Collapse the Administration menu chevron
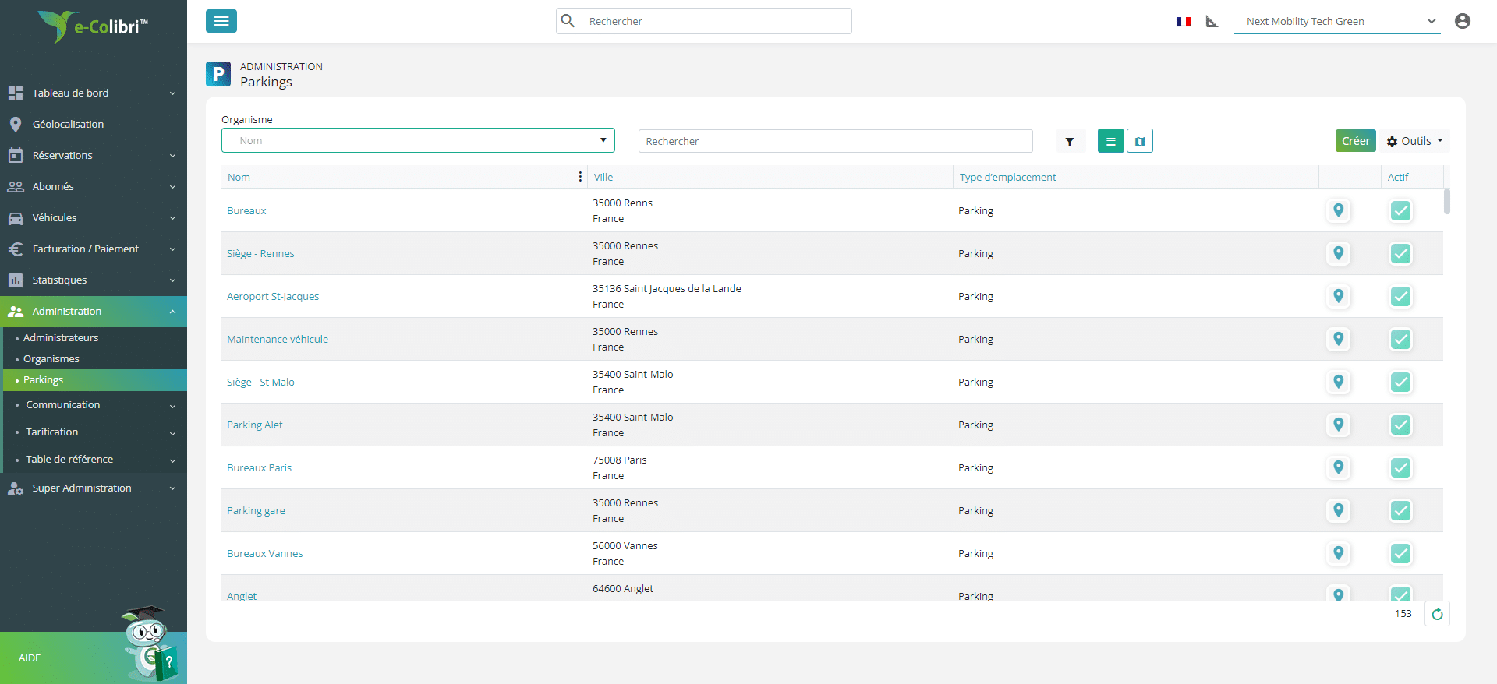This screenshot has width=1497, height=684. [x=172, y=312]
